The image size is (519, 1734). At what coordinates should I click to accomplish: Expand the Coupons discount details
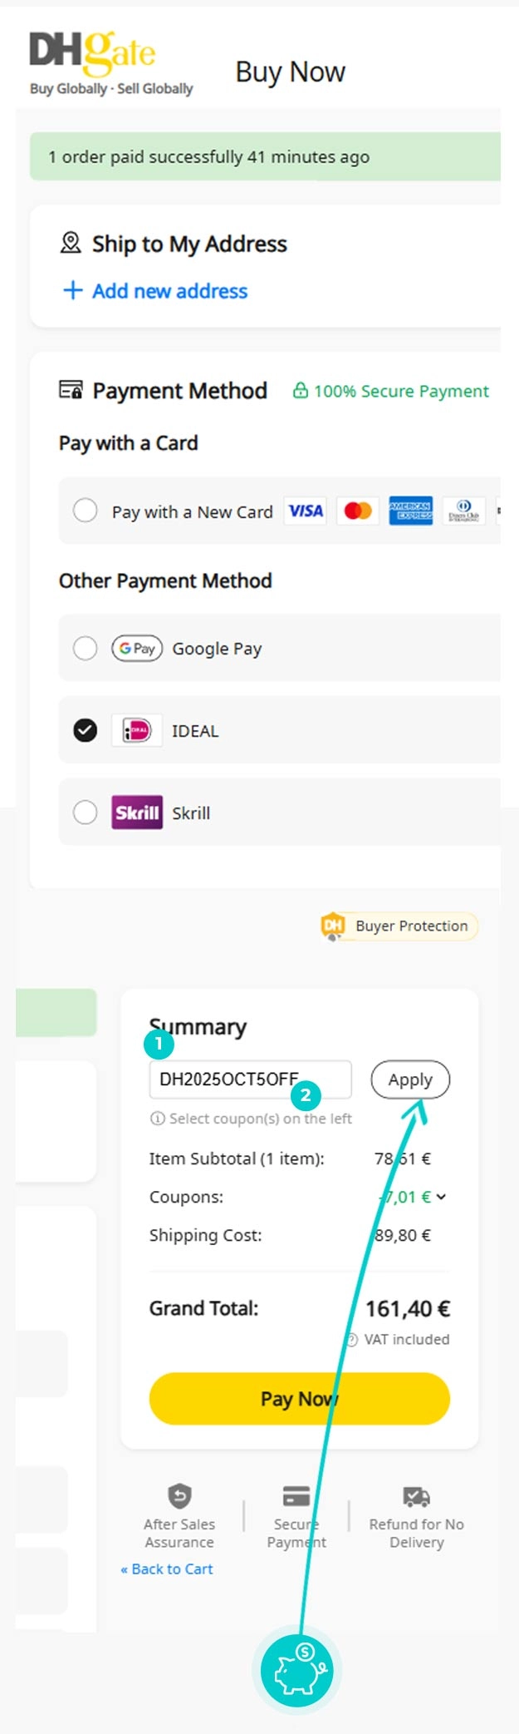(441, 1197)
